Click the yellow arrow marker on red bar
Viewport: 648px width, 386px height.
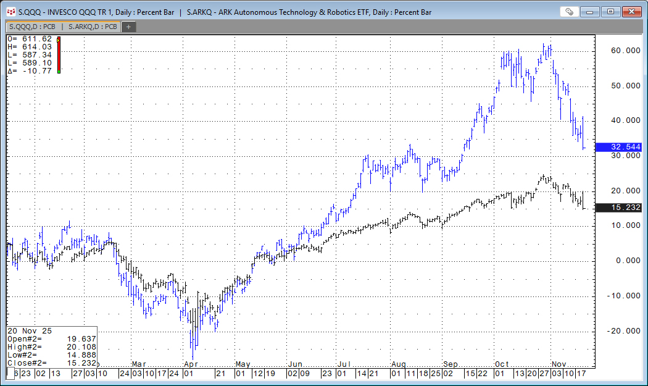pyautogui.click(x=59, y=40)
